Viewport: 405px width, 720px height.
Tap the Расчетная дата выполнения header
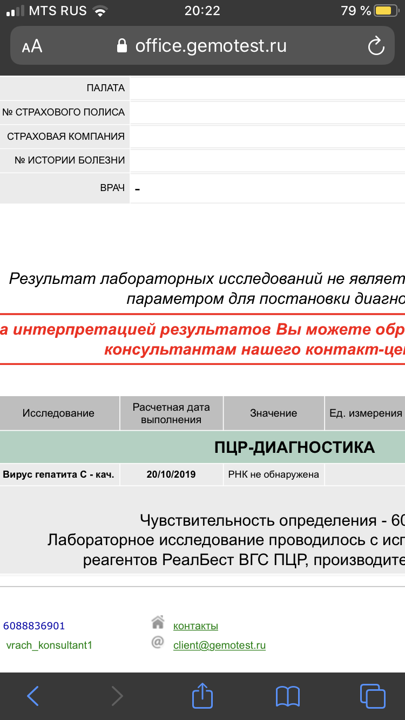(171, 413)
